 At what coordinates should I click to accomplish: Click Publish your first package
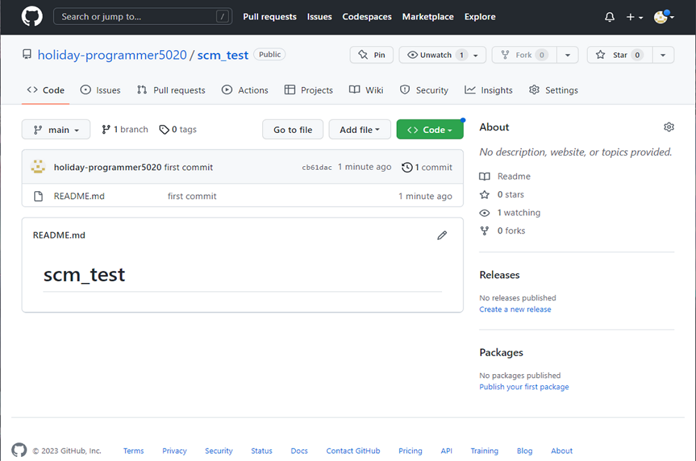point(524,387)
